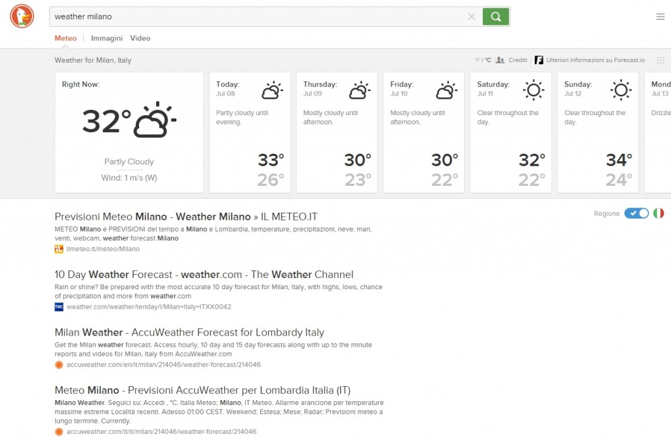Click AccuWeather favicon for Italian result

(58, 432)
